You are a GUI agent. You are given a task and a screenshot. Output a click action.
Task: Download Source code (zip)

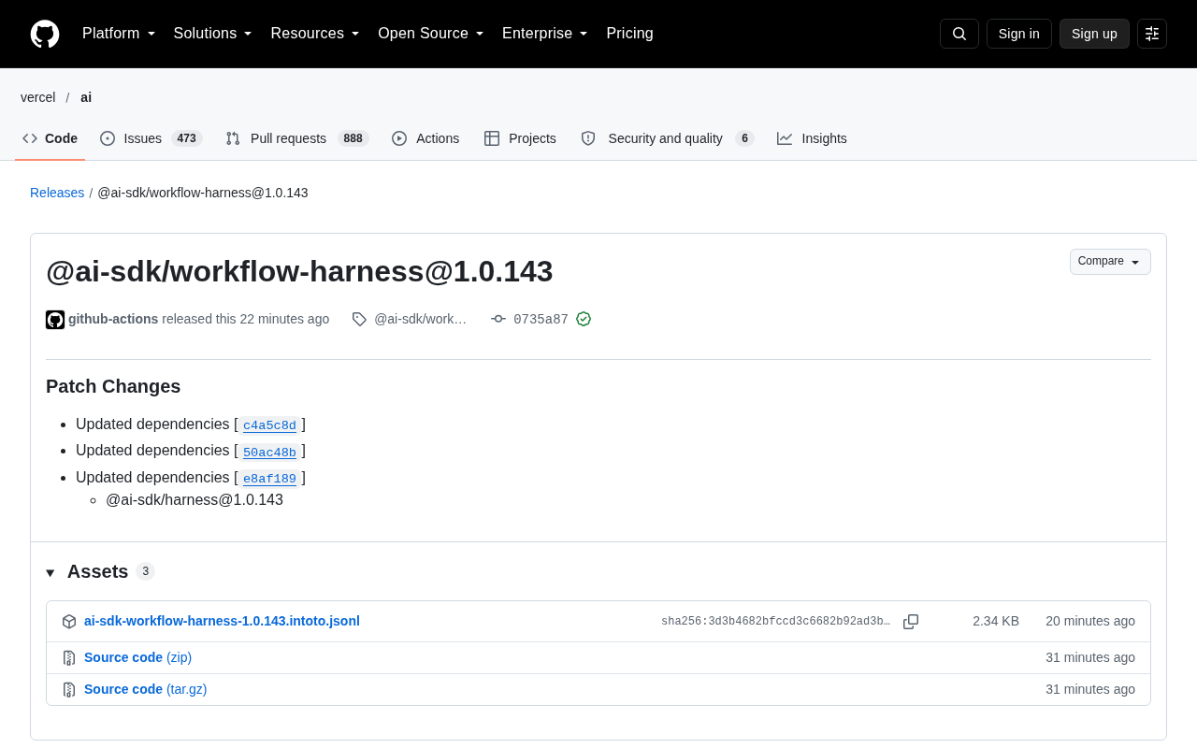(x=137, y=657)
